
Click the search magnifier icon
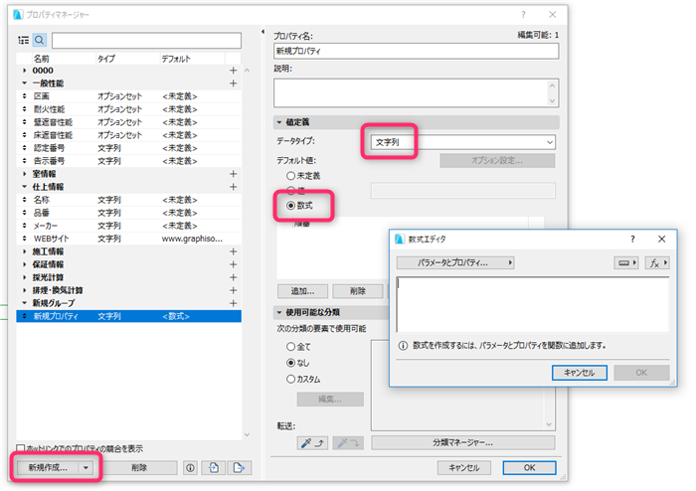coord(40,41)
